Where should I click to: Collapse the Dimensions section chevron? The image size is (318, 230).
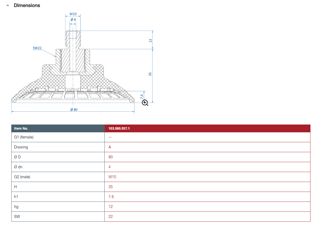(x=8, y=5)
